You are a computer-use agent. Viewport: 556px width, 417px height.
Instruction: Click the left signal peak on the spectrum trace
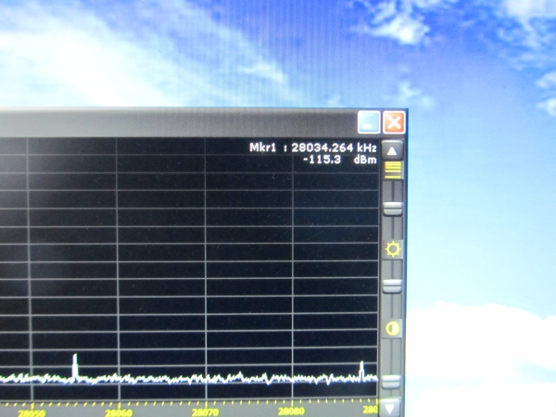tap(74, 364)
